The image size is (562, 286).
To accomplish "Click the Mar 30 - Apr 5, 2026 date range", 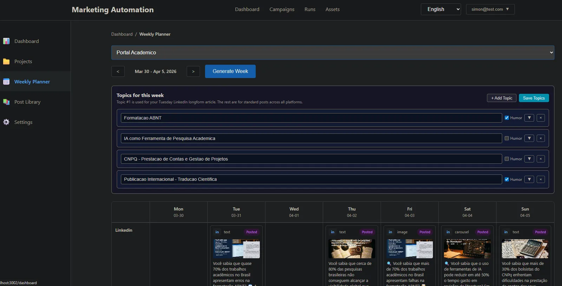I will point(156,72).
